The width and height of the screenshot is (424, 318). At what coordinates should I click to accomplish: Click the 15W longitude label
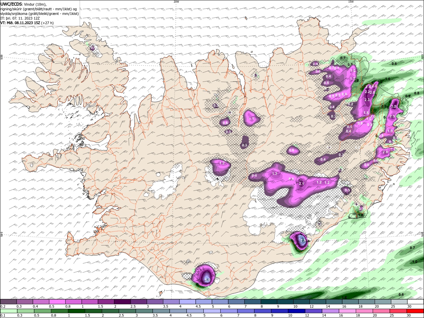[x=351, y=2]
